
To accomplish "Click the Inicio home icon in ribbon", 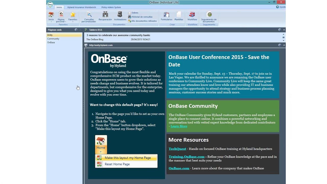I will 51,15.
